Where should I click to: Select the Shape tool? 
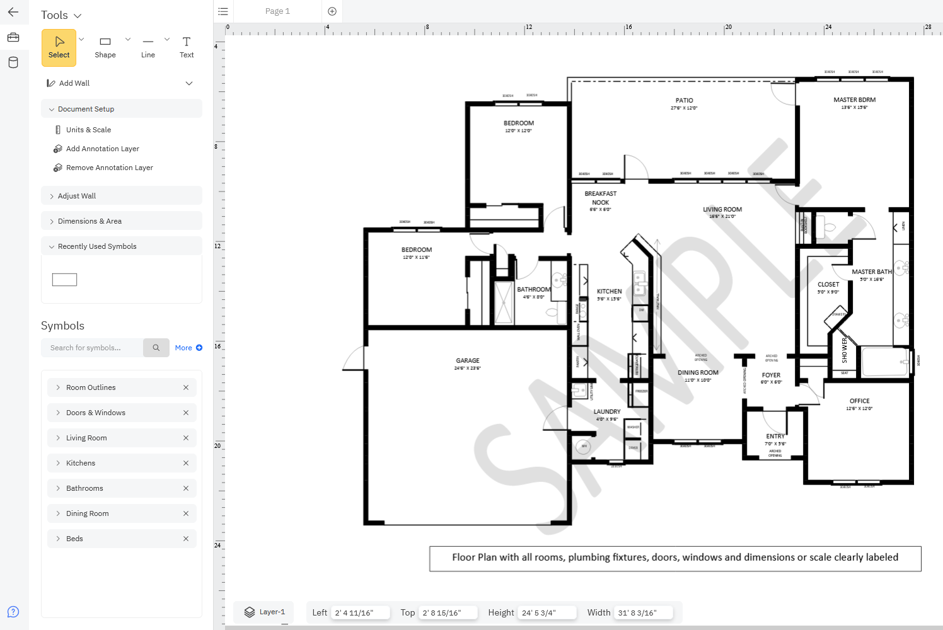(105, 47)
